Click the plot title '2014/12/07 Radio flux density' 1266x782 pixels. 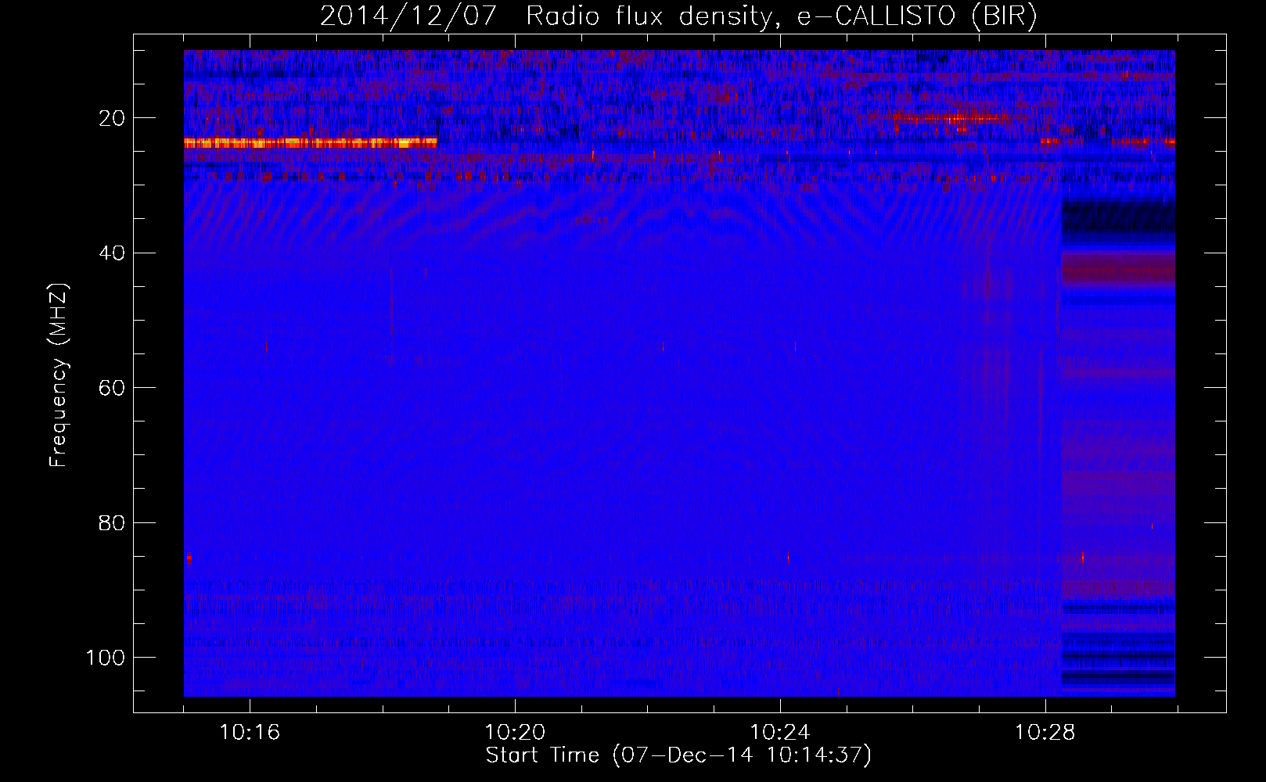[x=678, y=16]
